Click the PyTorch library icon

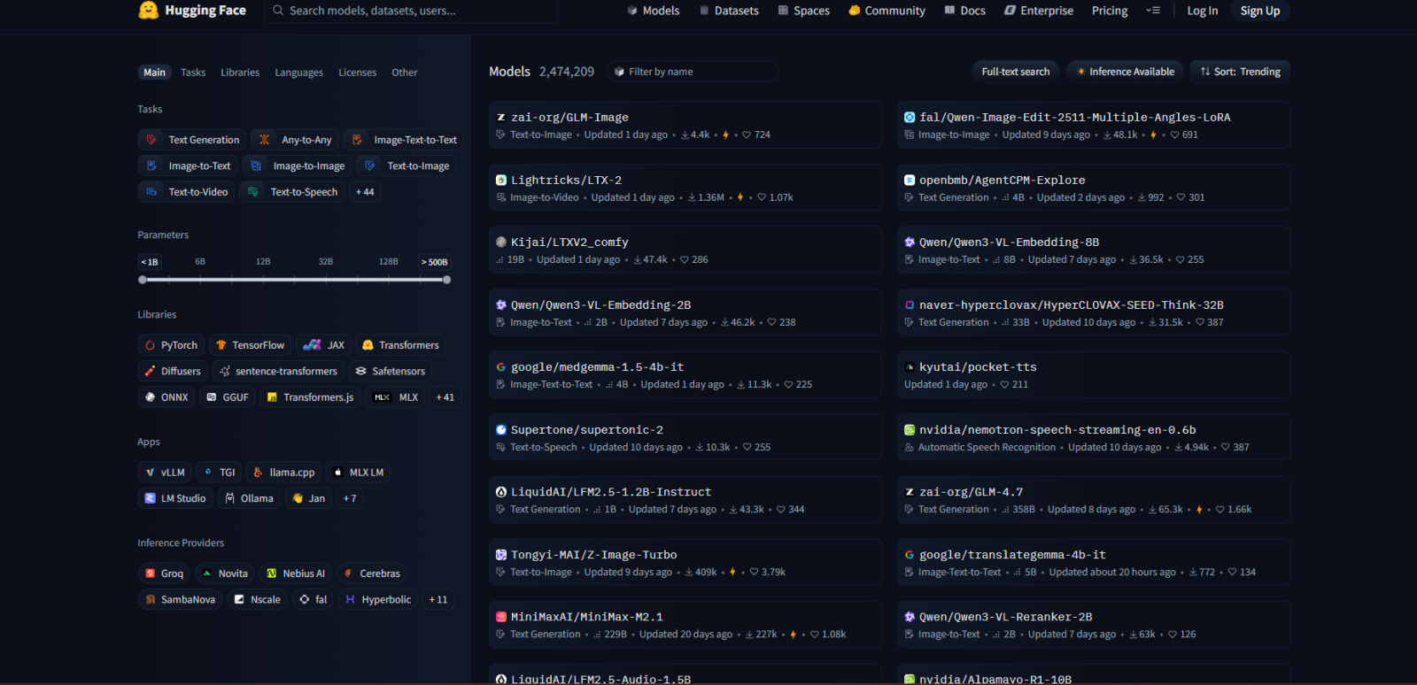point(150,345)
